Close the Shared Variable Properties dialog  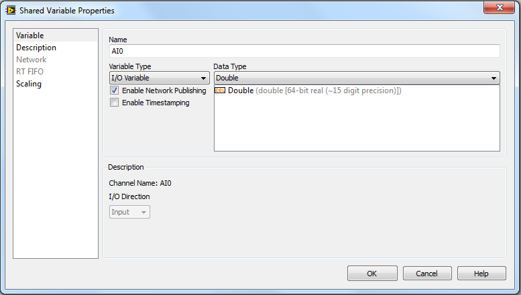pos(499,7)
